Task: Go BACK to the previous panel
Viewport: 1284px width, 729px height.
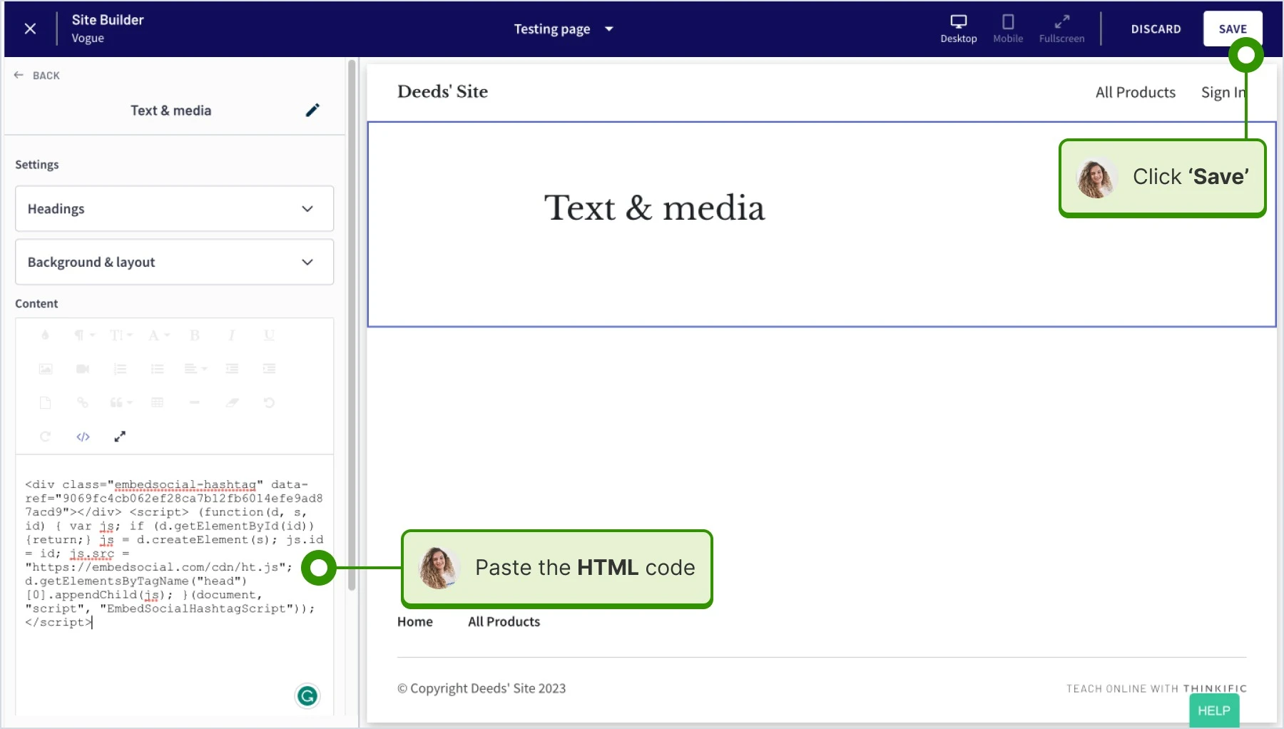Action: point(37,75)
